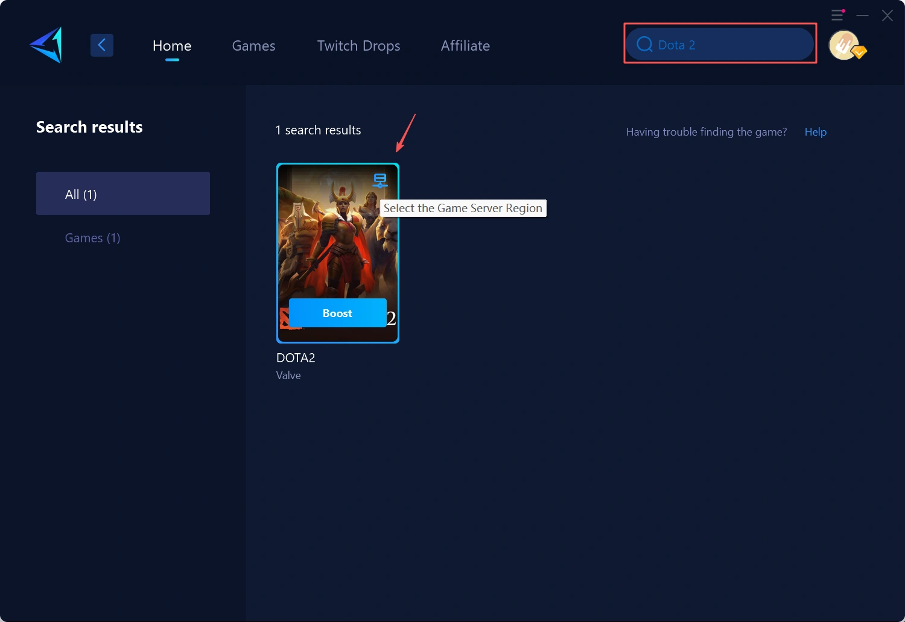
Task: Navigate back using the blue arrow icon
Action: click(101, 45)
